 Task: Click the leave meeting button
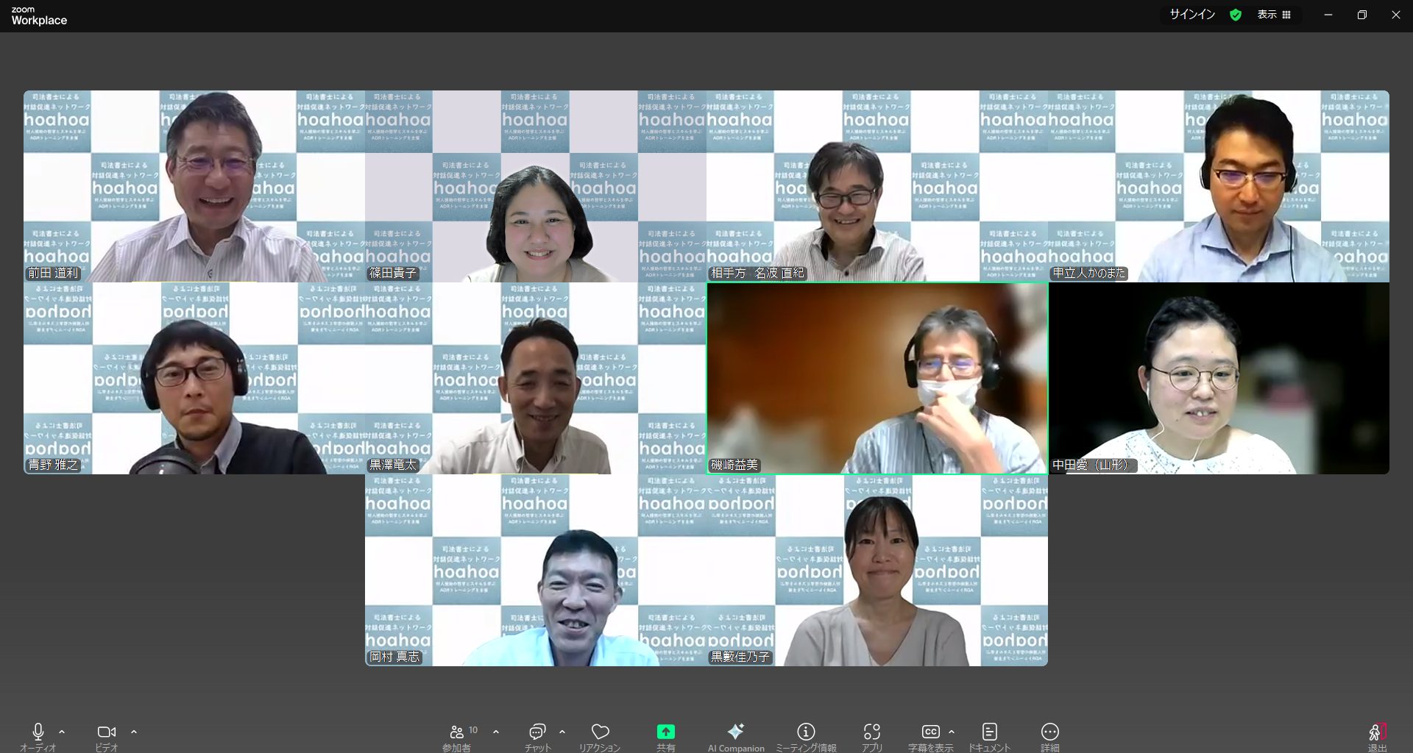click(x=1376, y=734)
